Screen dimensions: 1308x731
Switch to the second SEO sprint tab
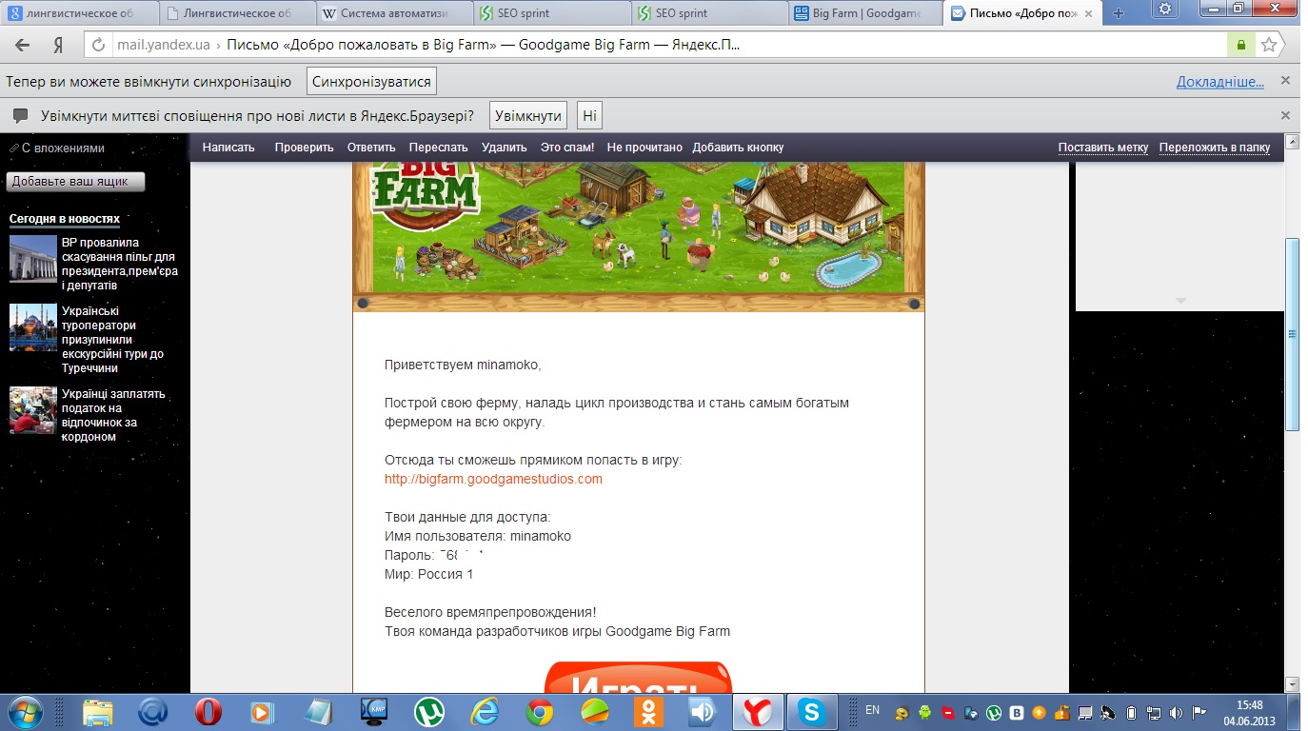pos(710,13)
